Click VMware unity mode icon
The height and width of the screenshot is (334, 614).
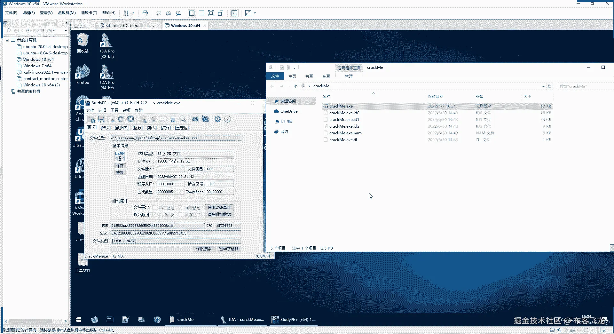(x=221, y=13)
